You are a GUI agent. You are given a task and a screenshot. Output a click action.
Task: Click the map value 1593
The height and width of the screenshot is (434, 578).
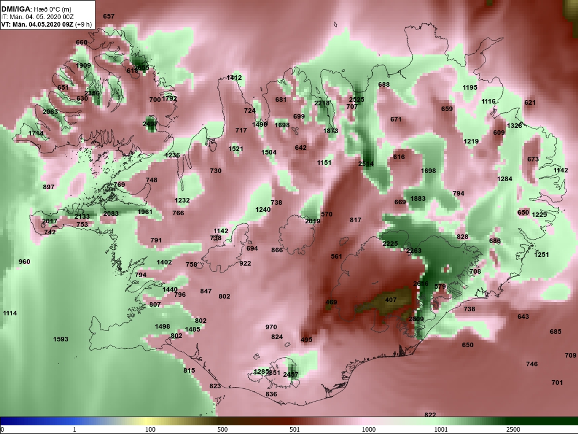click(x=61, y=339)
